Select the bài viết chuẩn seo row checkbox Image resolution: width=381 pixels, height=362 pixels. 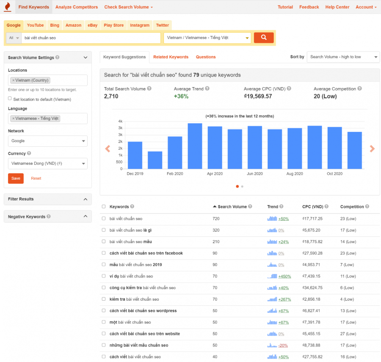(104, 218)
